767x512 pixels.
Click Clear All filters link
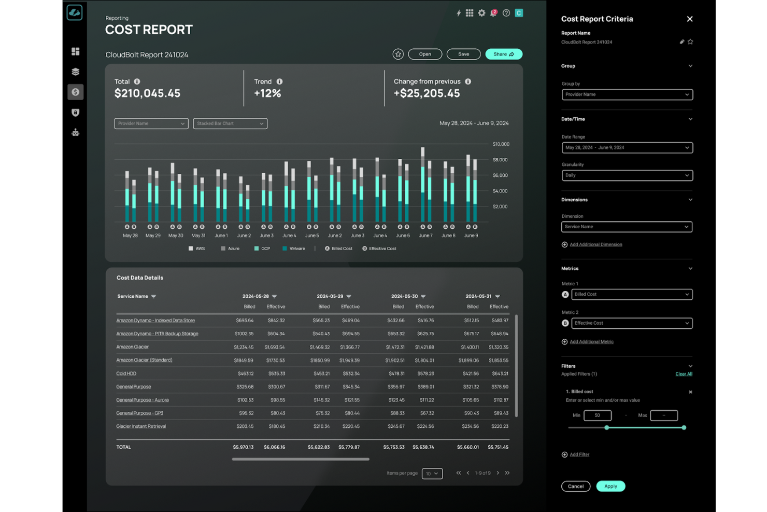pyautogui.click(x=684, y=374)
